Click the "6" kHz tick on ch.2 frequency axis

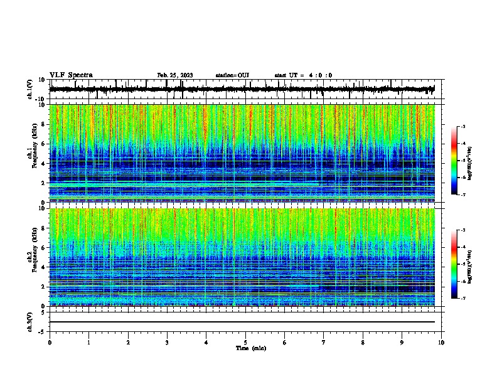click(44, 247)
